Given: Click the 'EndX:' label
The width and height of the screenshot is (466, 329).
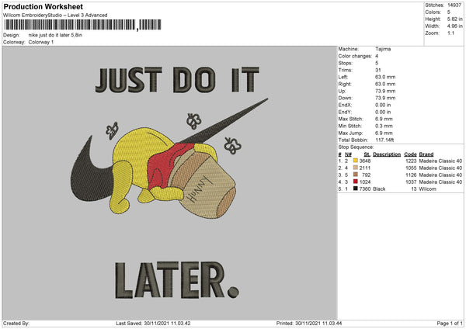Looking at the screenshot, I should tap(345, 105).
